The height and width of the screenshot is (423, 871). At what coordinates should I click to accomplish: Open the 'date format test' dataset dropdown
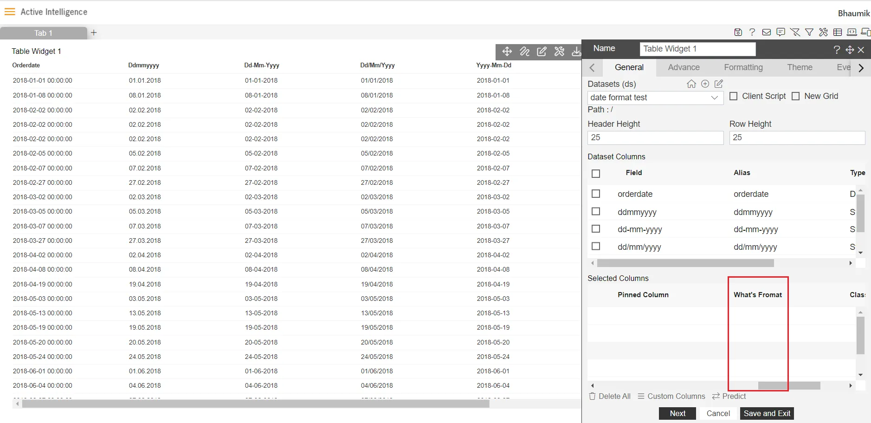pyautogui.click(x=655, y=98)
